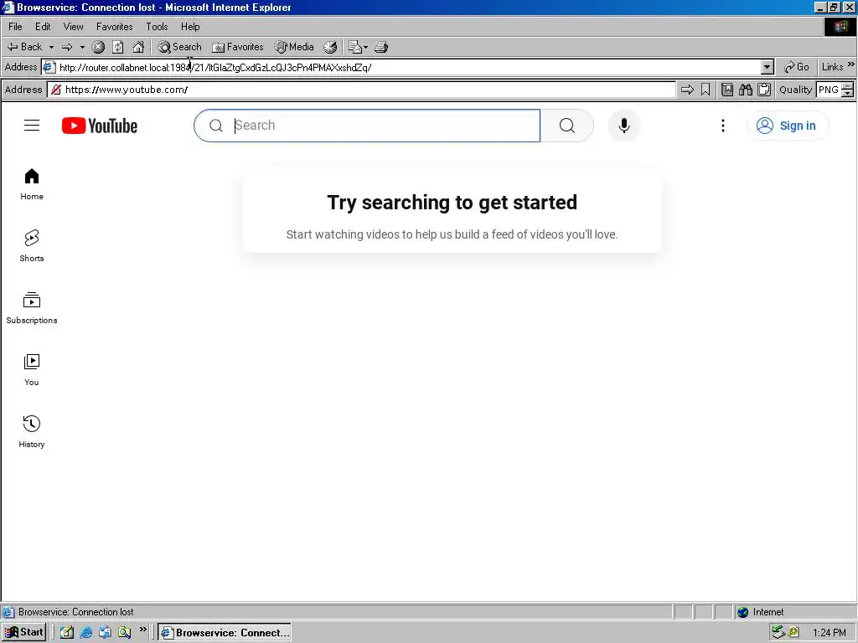Click the network connection tray icon

778,633
